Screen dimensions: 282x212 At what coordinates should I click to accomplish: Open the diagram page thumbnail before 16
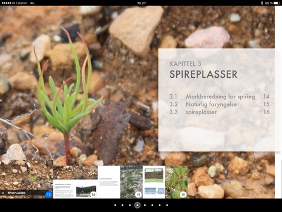pos(154,182)
